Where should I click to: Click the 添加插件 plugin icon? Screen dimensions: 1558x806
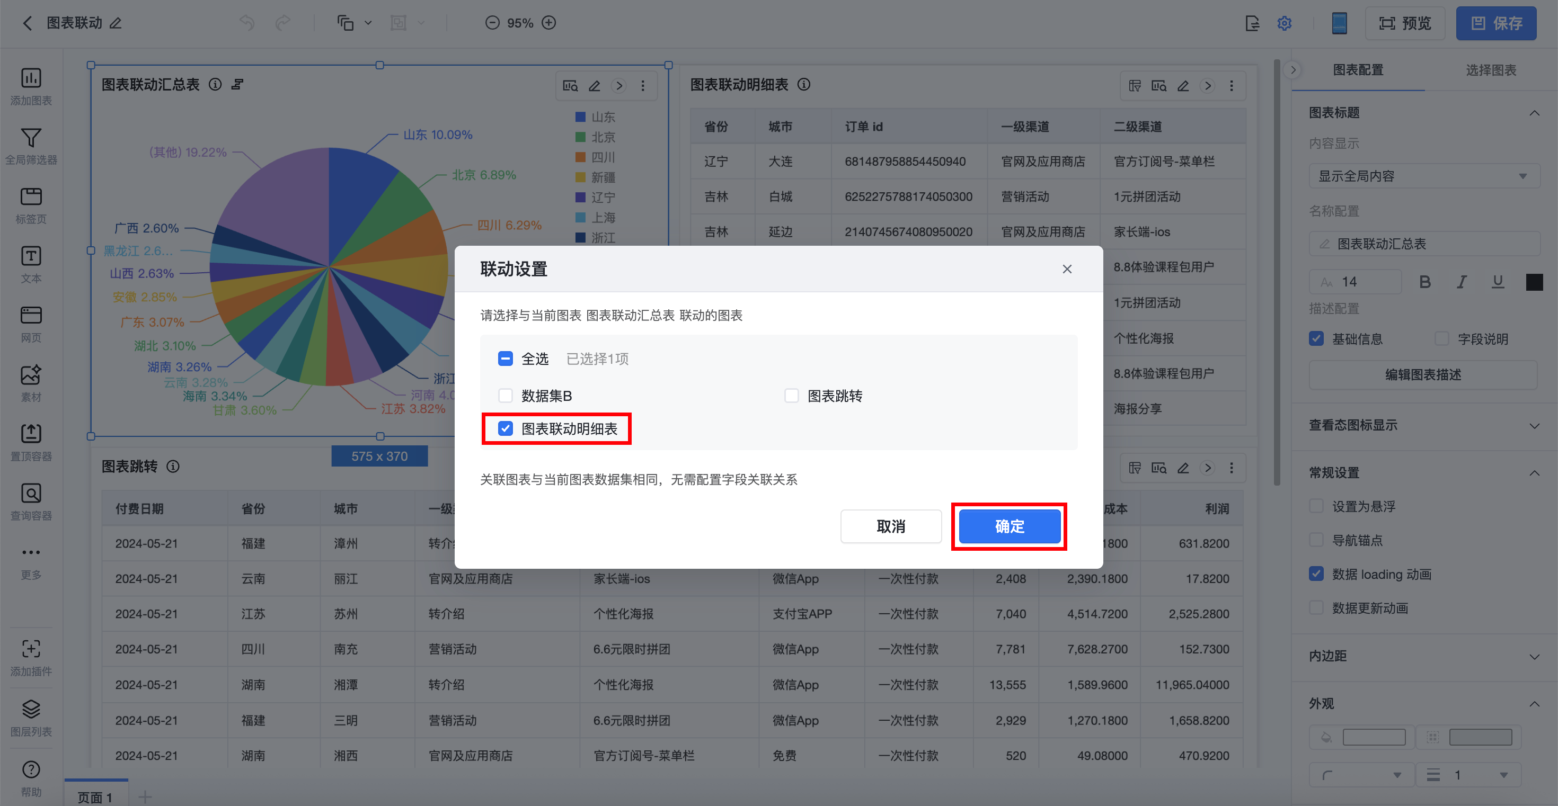coord(31,649)
